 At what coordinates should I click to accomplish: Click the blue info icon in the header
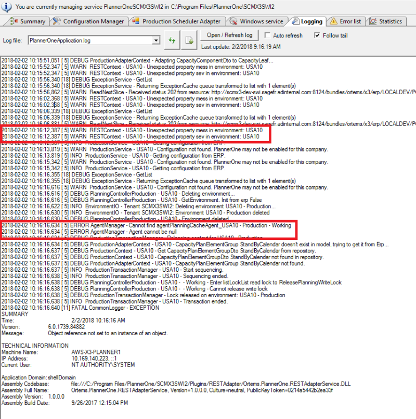7,7
